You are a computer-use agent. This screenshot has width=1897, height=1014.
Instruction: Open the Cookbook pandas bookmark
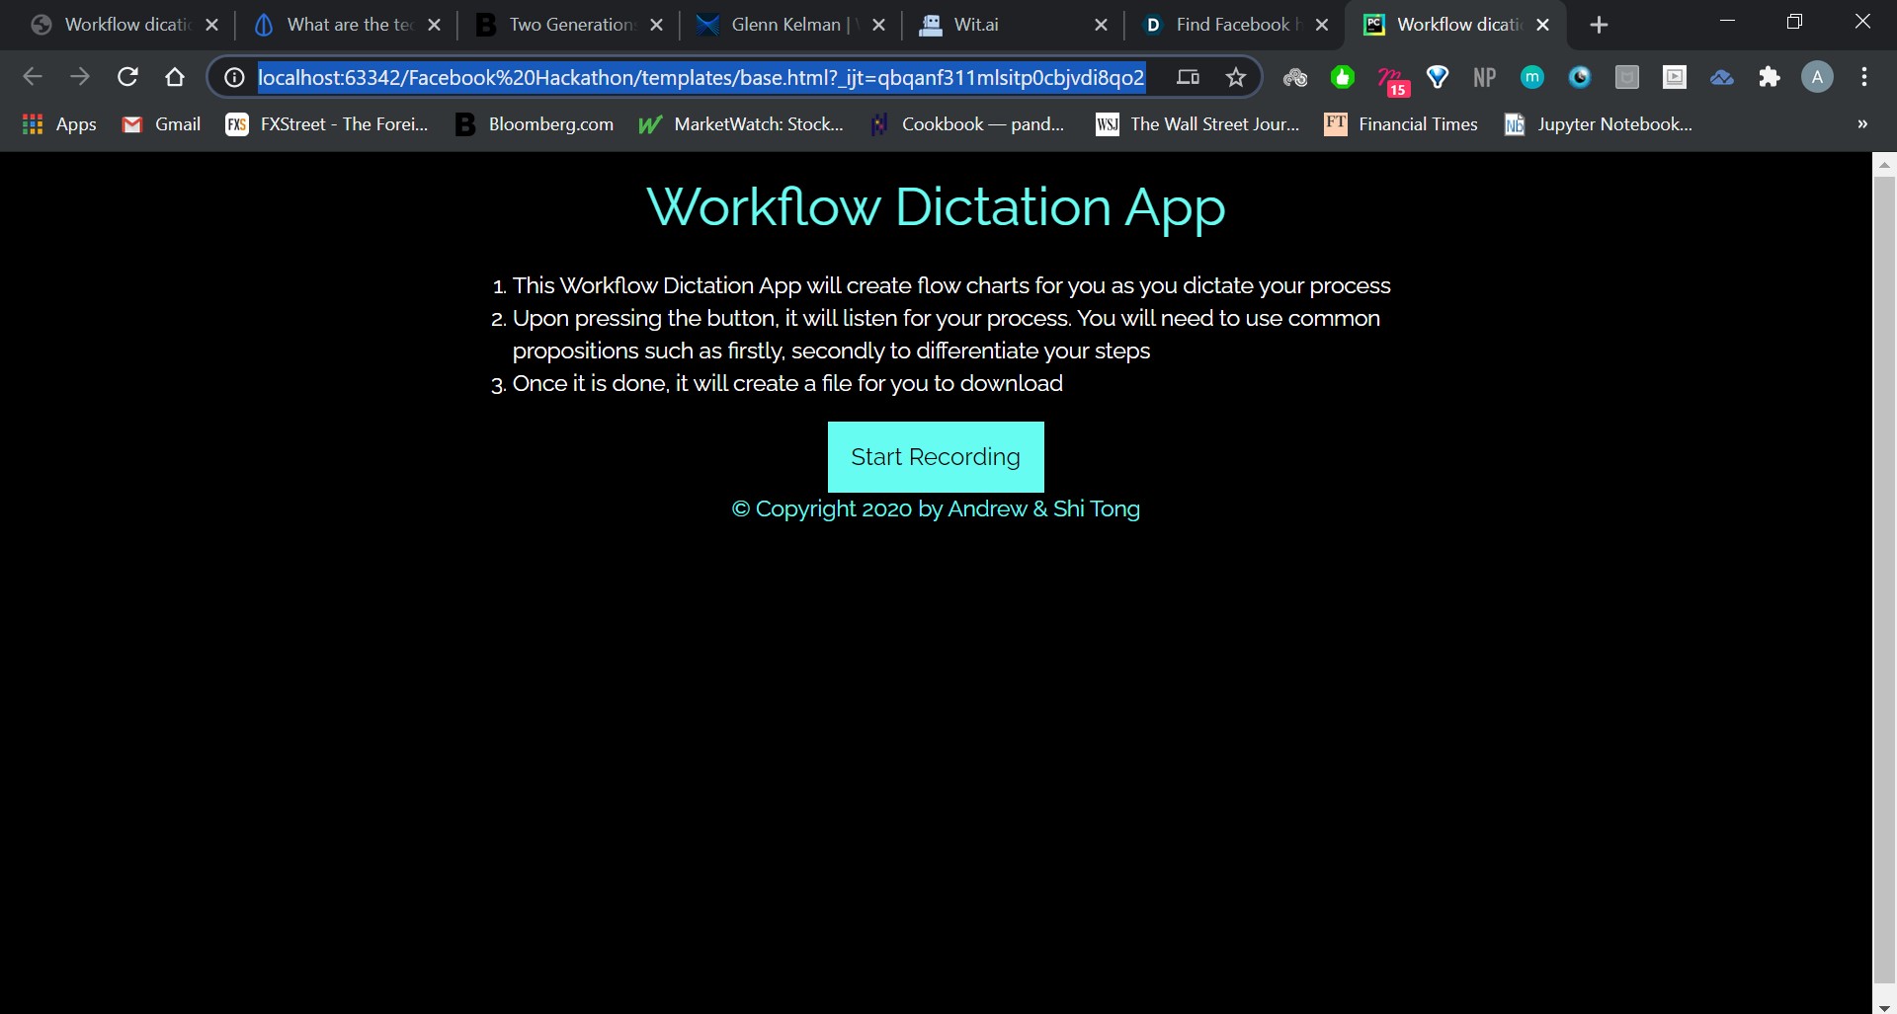[x=966, y=124]
